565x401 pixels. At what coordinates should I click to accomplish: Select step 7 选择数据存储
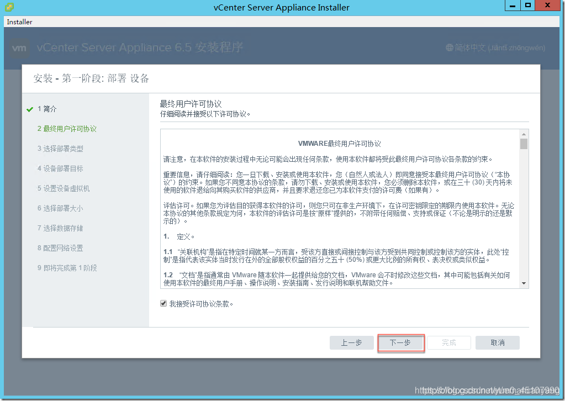(61, 228)
